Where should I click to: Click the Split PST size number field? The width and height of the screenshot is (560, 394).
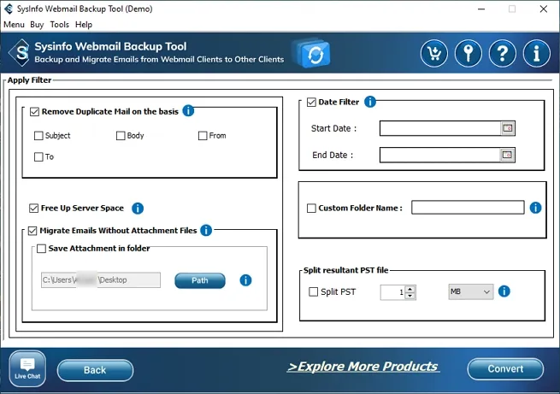click(393, 292)
